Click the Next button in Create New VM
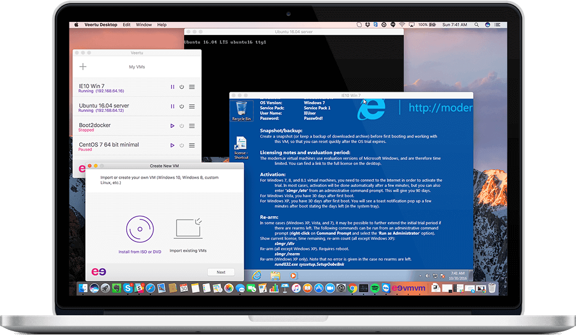This screenshot has height=336, width=576. click(221, 272)
